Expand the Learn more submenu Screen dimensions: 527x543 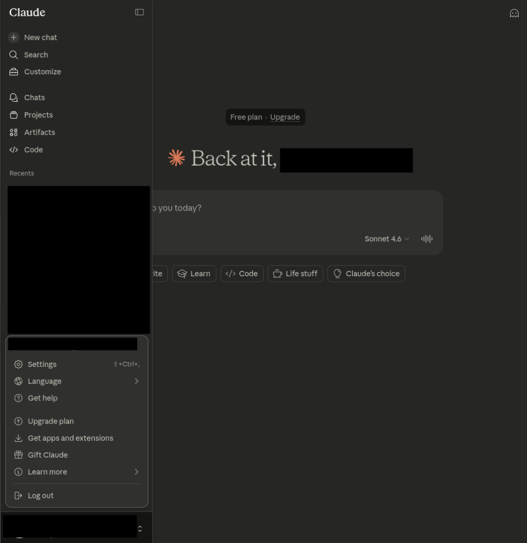[x=77, y=472]
